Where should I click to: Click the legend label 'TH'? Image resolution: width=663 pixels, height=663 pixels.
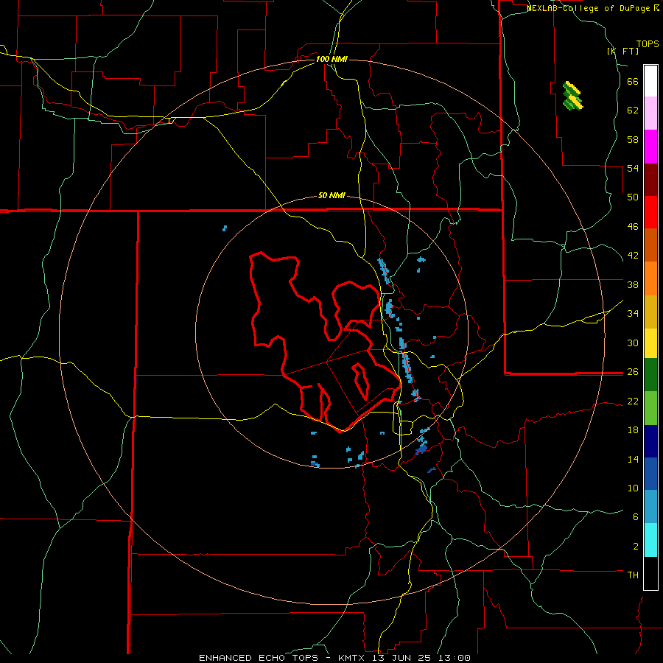[x=633, y=575]
